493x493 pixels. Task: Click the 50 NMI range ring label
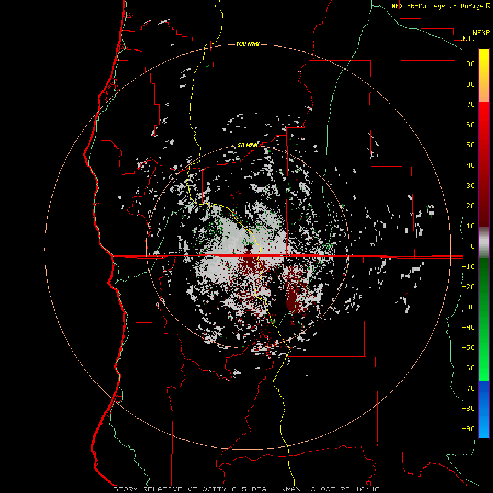tap(248, 145)
